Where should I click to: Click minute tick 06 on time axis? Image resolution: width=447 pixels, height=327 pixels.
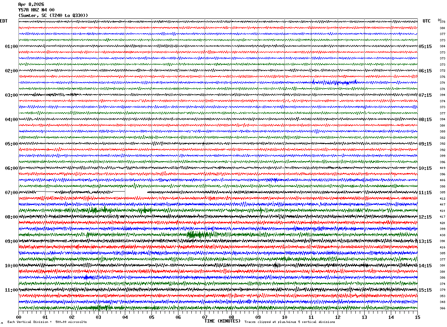(178, 317)
